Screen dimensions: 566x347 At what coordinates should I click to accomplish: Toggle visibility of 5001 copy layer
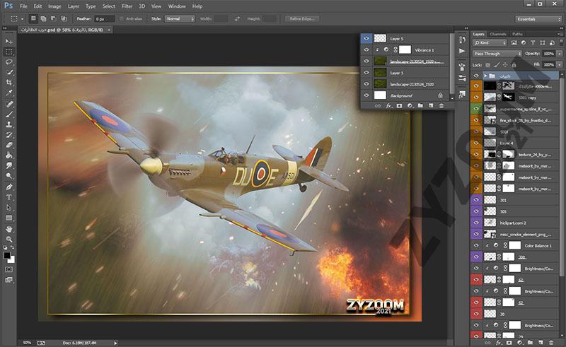tap(476, 98)
